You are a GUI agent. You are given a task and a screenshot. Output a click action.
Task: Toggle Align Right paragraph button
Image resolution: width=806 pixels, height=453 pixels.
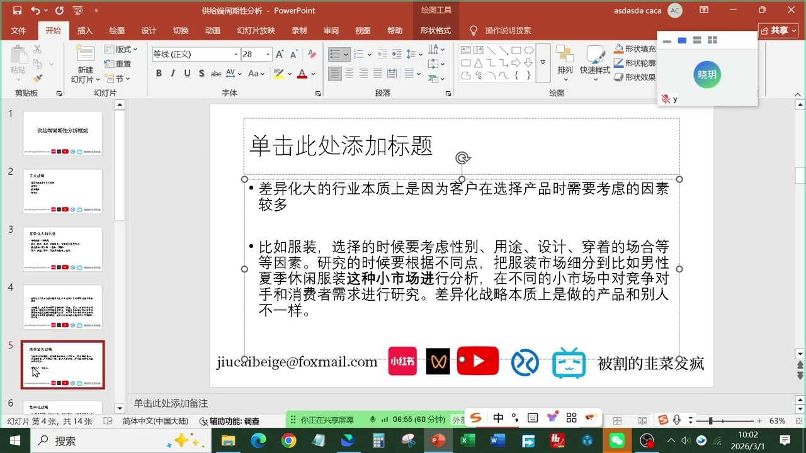364,74
